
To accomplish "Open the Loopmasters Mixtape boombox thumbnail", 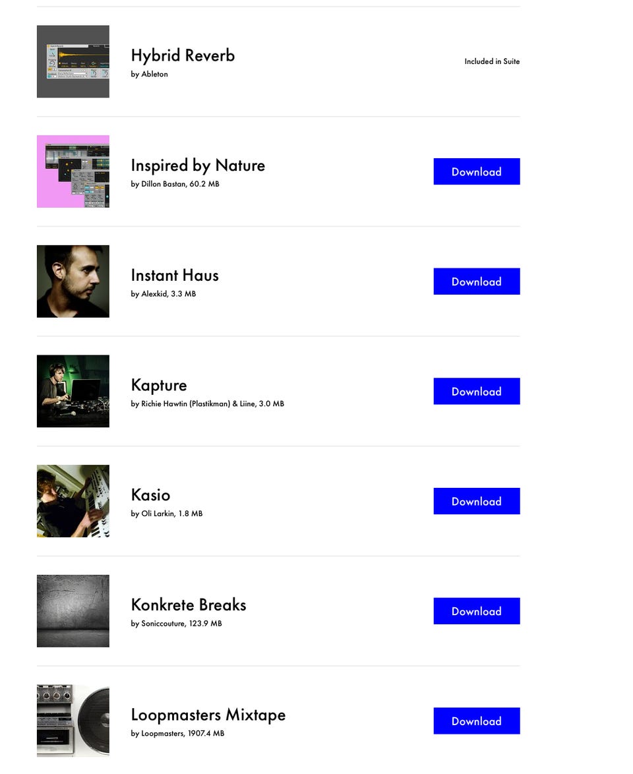I will click(73, 721).
